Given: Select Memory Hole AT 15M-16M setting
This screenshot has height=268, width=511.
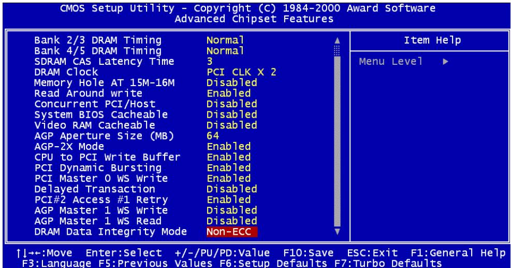Looking at the screenshot, I should click(104, 82).
